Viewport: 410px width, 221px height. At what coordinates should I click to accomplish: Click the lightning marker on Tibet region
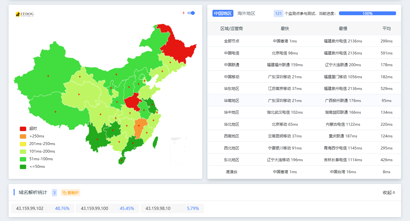tap(55, 112)
